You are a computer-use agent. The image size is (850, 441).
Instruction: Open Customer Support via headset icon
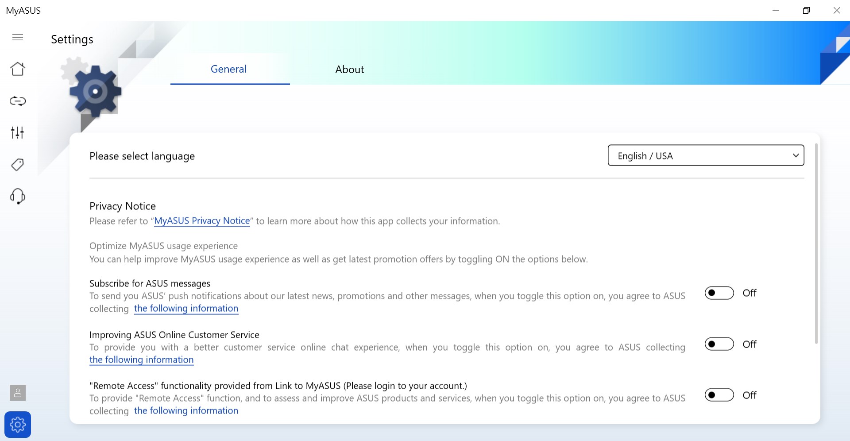tap(18, 197)
